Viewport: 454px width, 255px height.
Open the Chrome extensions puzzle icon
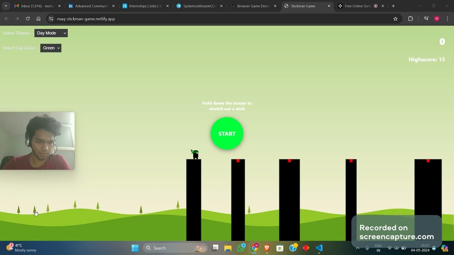click(x=410, y=19)
